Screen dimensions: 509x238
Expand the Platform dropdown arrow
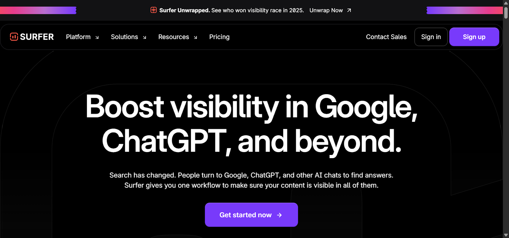[97, 37]
